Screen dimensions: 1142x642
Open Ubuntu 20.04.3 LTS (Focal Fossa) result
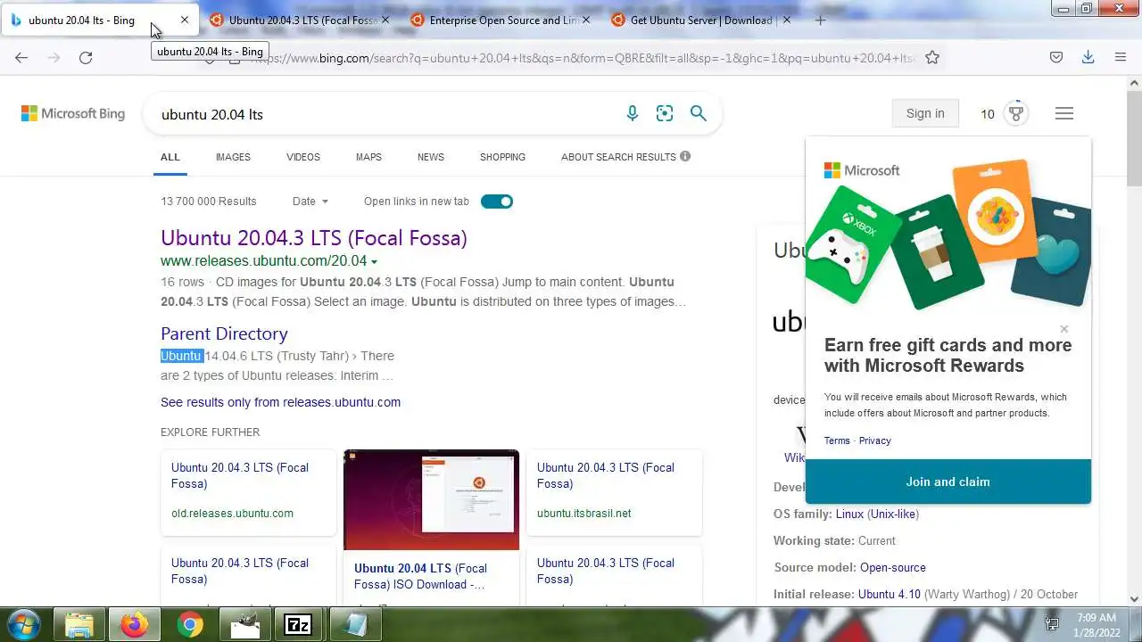pos(314,238)
